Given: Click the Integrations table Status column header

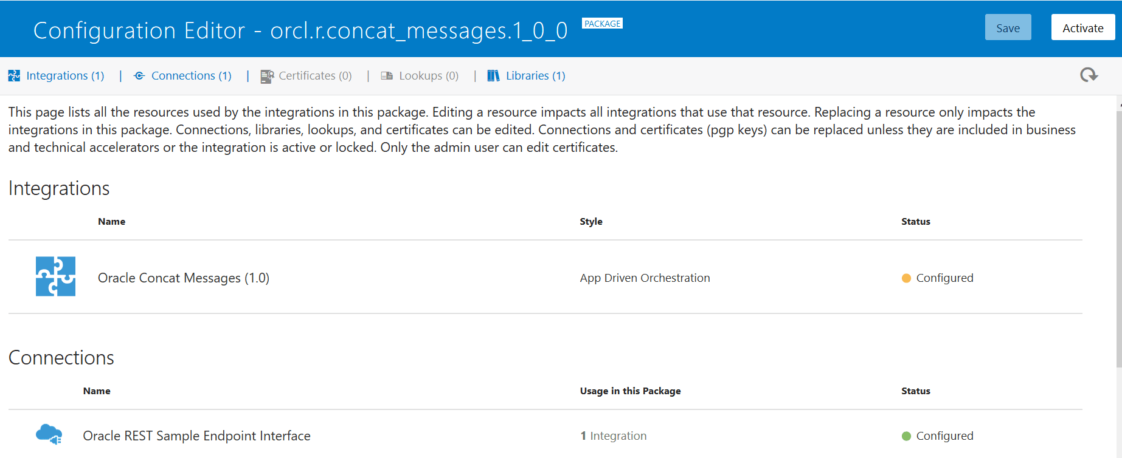Looking at the screenshot, I should point(915,221).
